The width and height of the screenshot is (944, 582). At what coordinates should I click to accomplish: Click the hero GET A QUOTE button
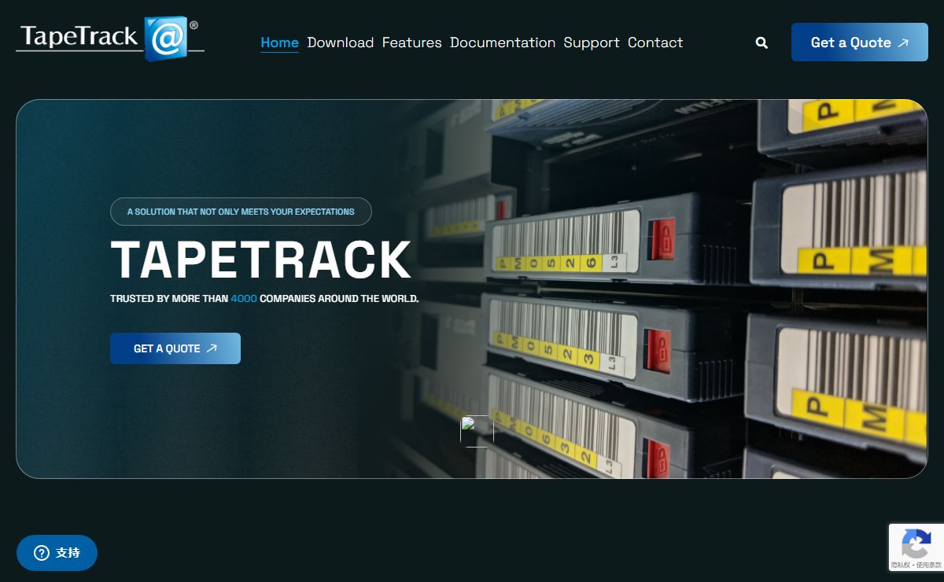click(175, 348)
